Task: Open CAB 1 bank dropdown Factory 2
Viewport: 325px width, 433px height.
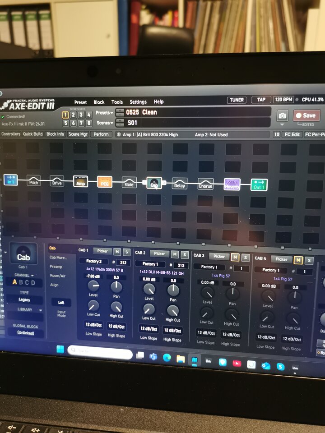Action: click(94, 261)
